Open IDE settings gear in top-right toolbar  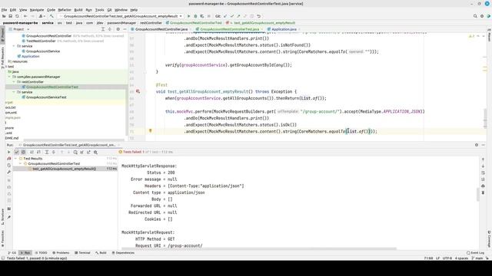click(x=482, y=16)
